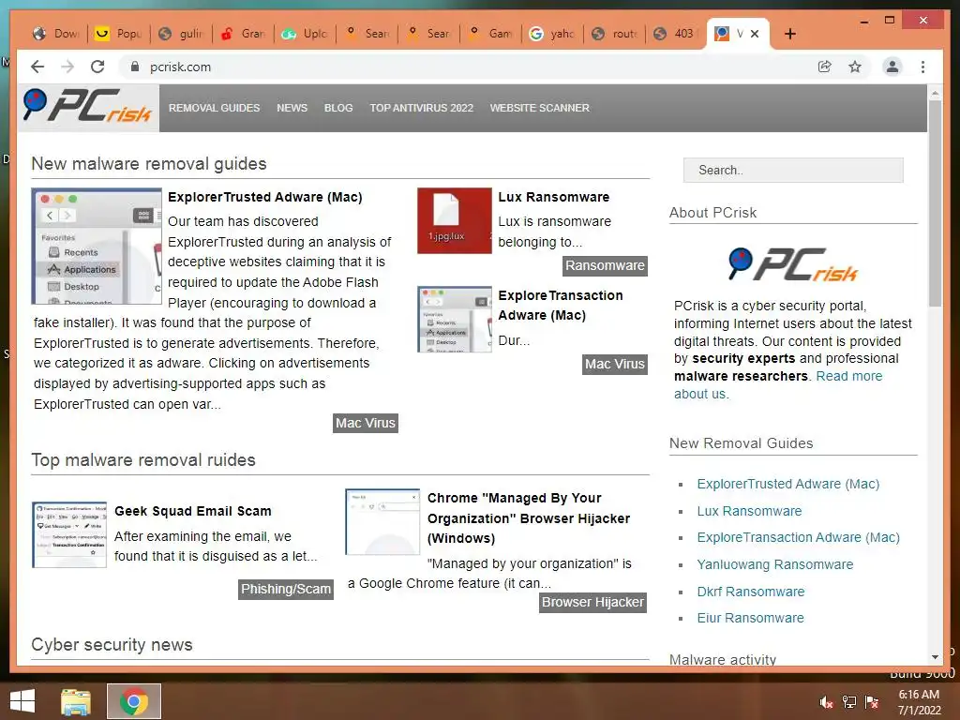Screen dimensions: 960x720
Task: Open Geek Squad Email Scam article
Action: [193, 511]
